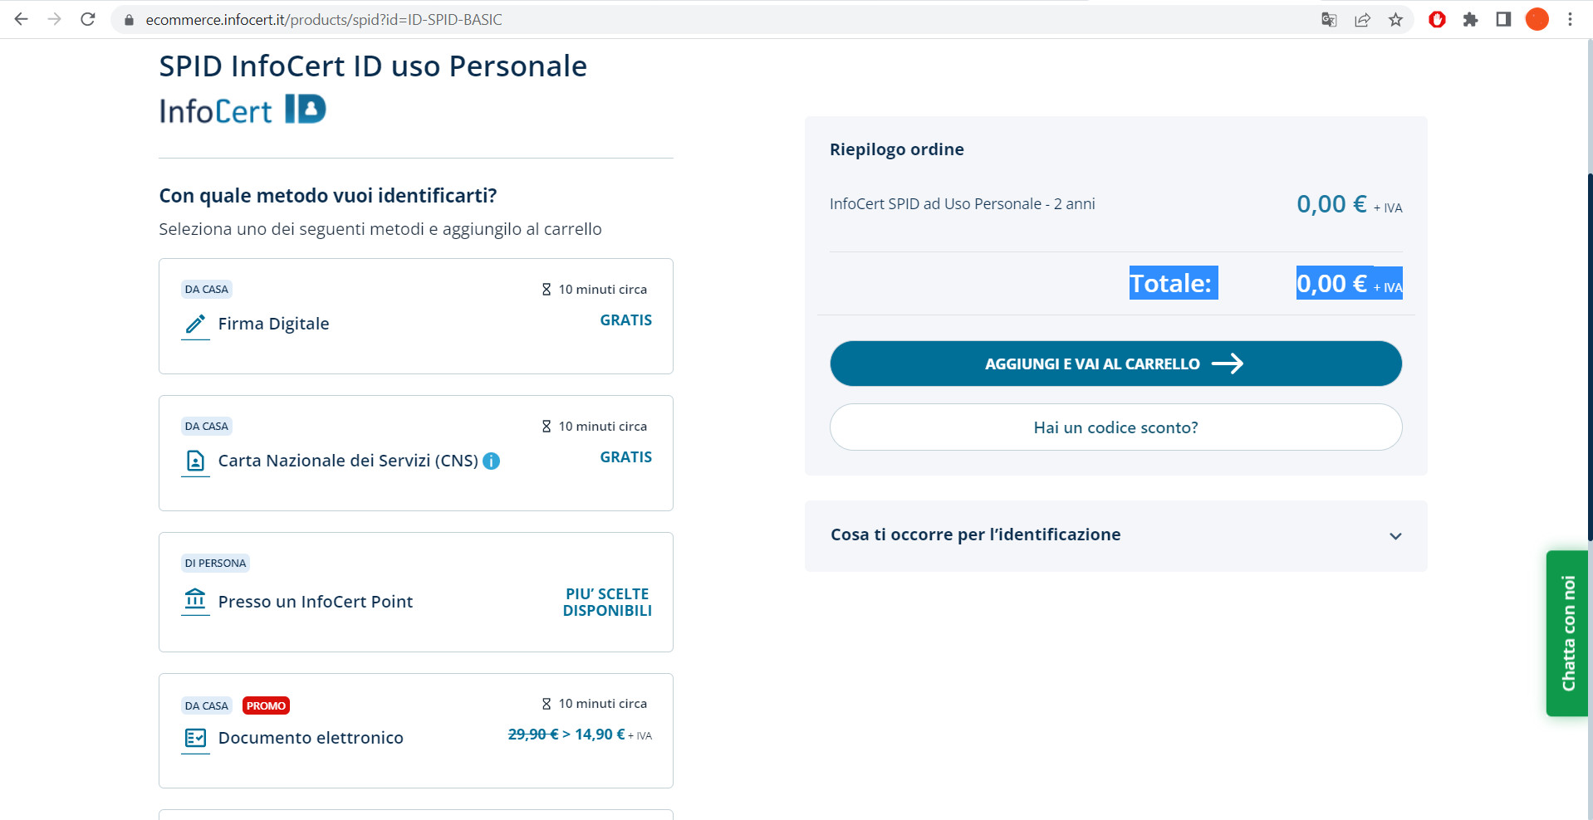Click the Documento elettronico document icon
1593x820 pixels.
pos(195,739)
